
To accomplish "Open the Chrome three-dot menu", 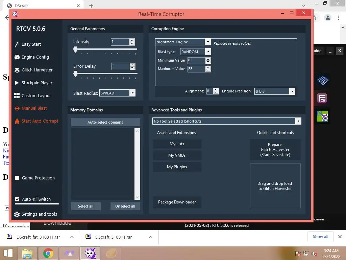I will tap(339, 18).
